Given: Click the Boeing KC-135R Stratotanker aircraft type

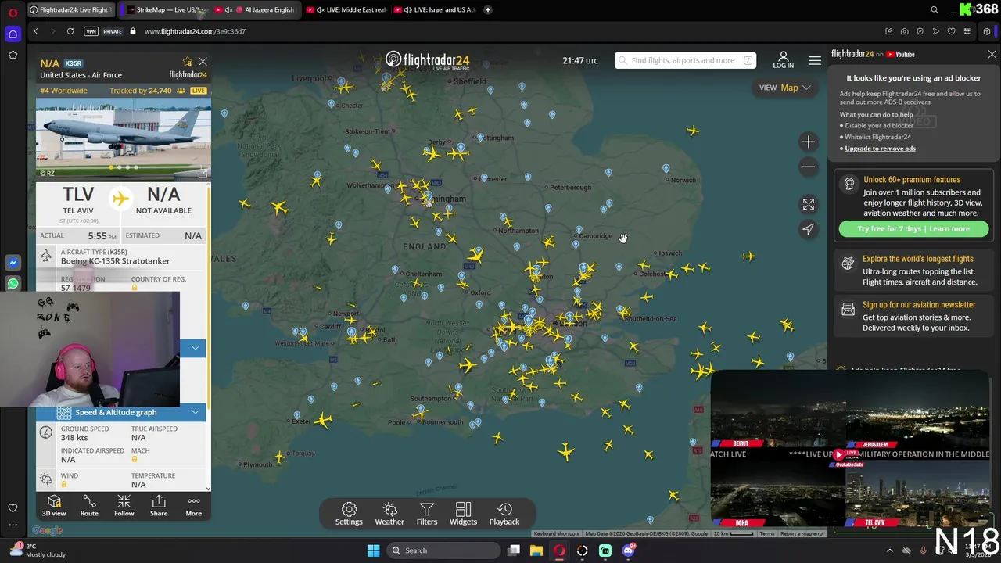Looking at the screenshot, I should [x=115, y=261].
